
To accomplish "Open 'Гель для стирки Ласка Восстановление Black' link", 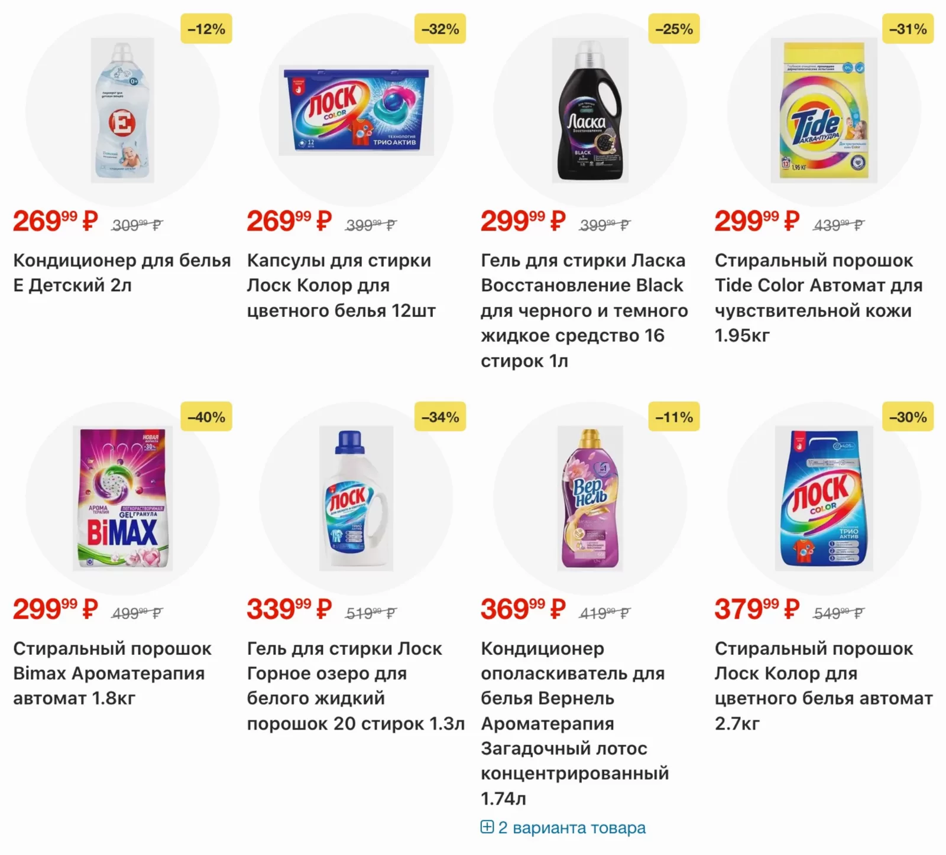I will (584, 310).
